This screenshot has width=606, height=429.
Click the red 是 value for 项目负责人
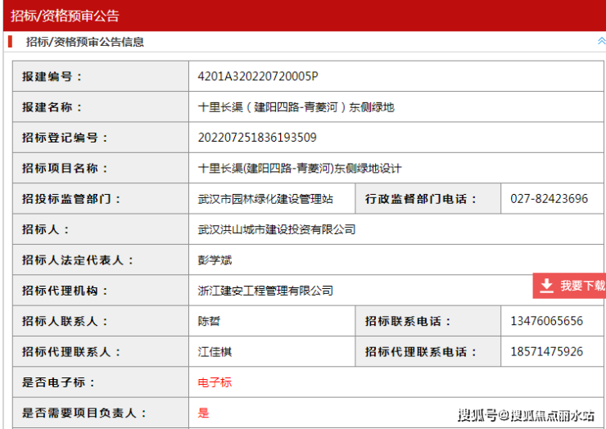[203, 413]
